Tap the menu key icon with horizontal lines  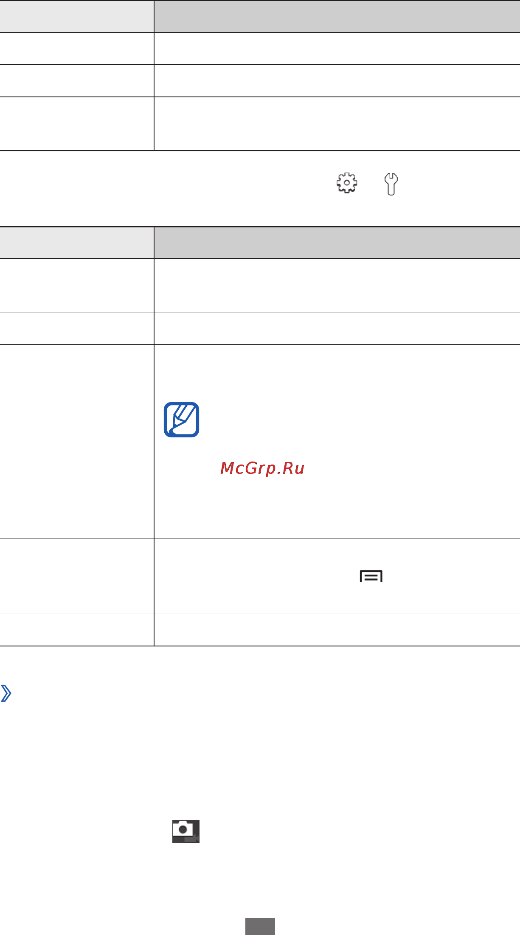pyautogui.click(x=371, y=576)
